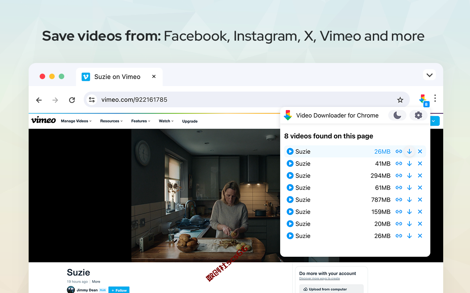Copy link for the 159MB Suzie video
Screen dimensions: 470x293
tap(399, 212)
